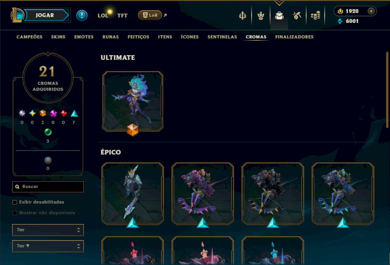Open the loot hammer icon
390x265 pixels.
coord(297,16)
